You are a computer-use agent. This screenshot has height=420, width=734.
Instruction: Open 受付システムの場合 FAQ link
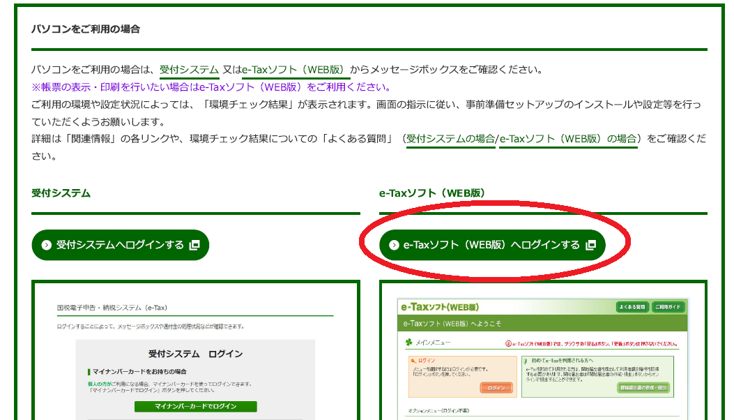(450, 139)
